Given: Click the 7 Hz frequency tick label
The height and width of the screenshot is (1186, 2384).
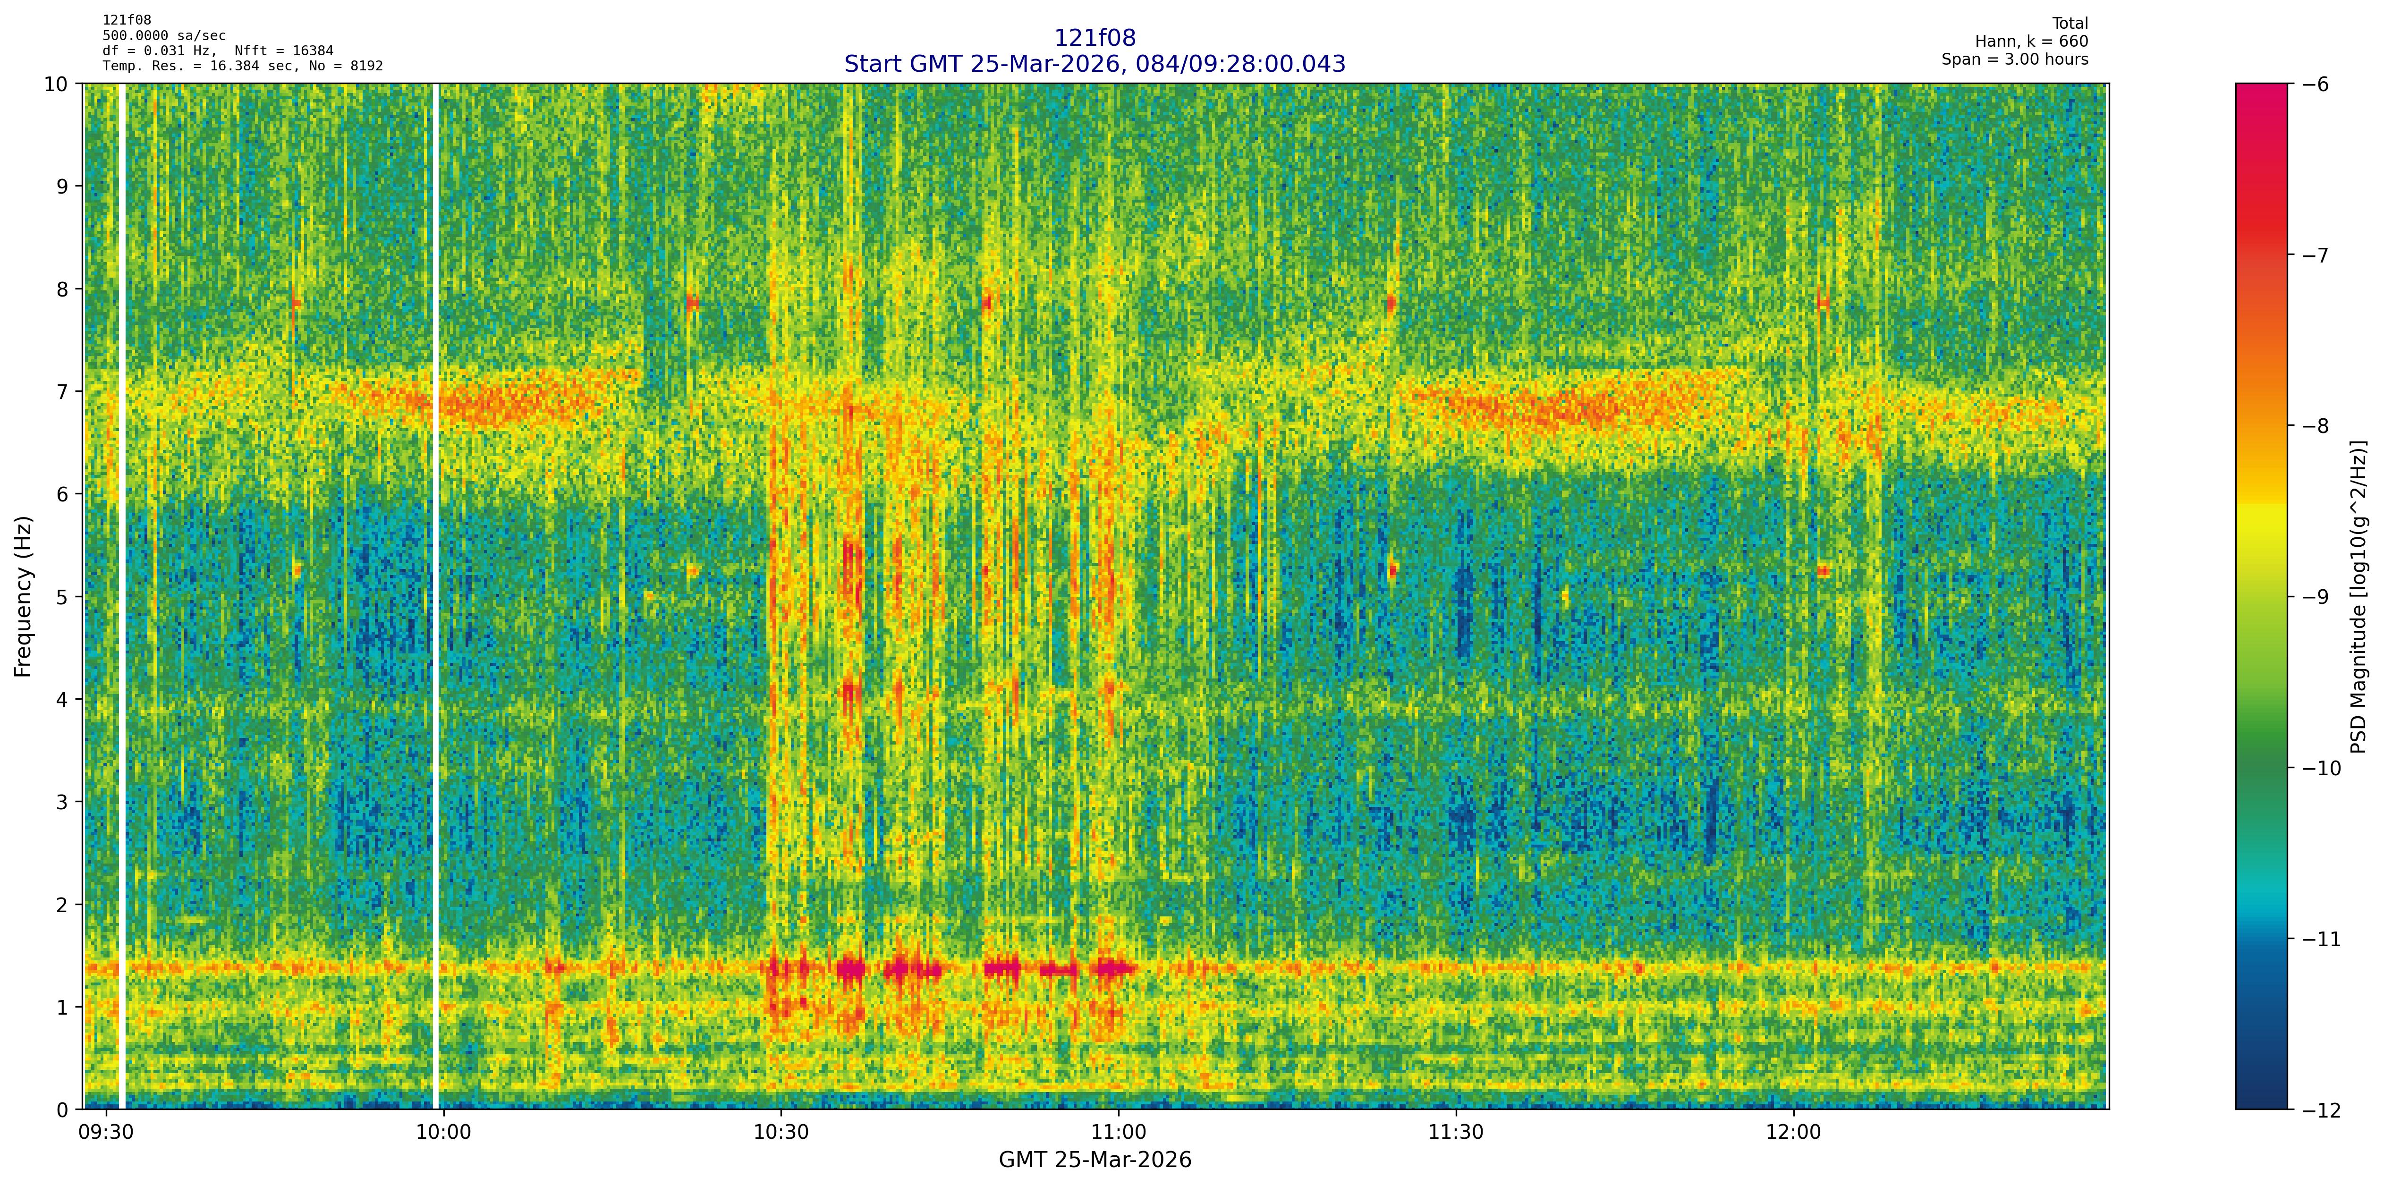Looking at the screenshot, I should tap(63, 391).
